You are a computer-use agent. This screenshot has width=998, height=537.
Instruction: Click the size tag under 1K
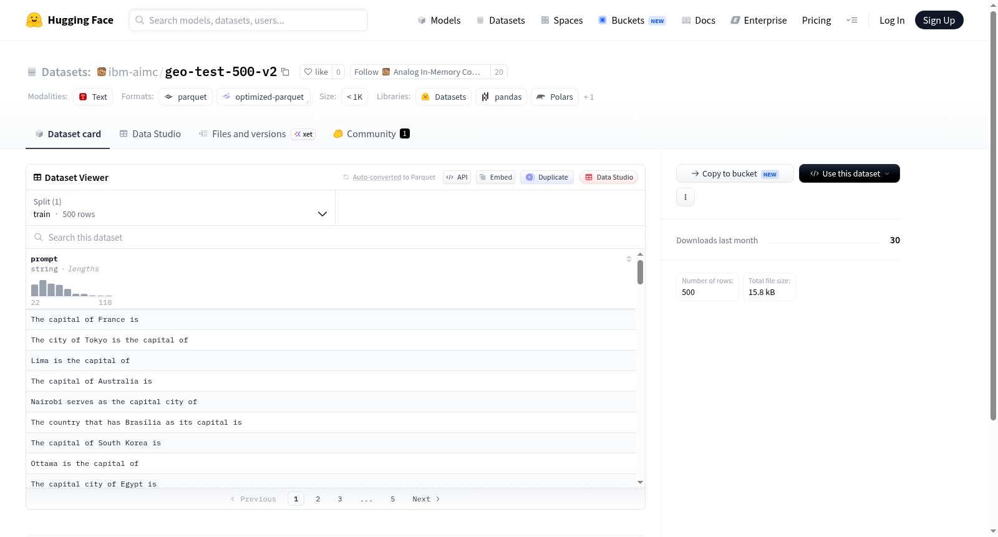click(x=354, y=97)
